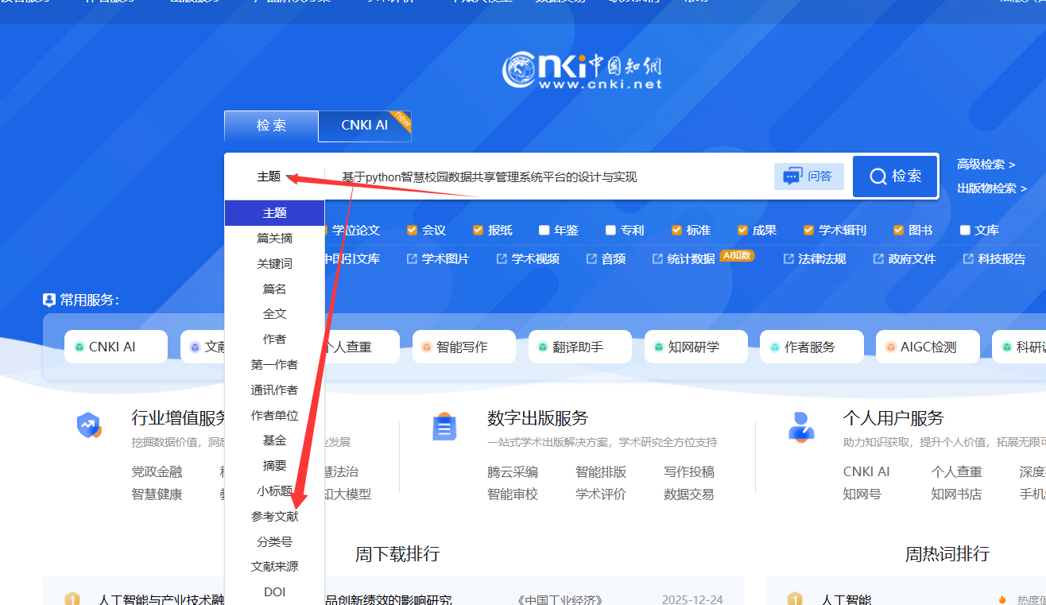Choose 关键词 in the dropdown list

point(274,264)
